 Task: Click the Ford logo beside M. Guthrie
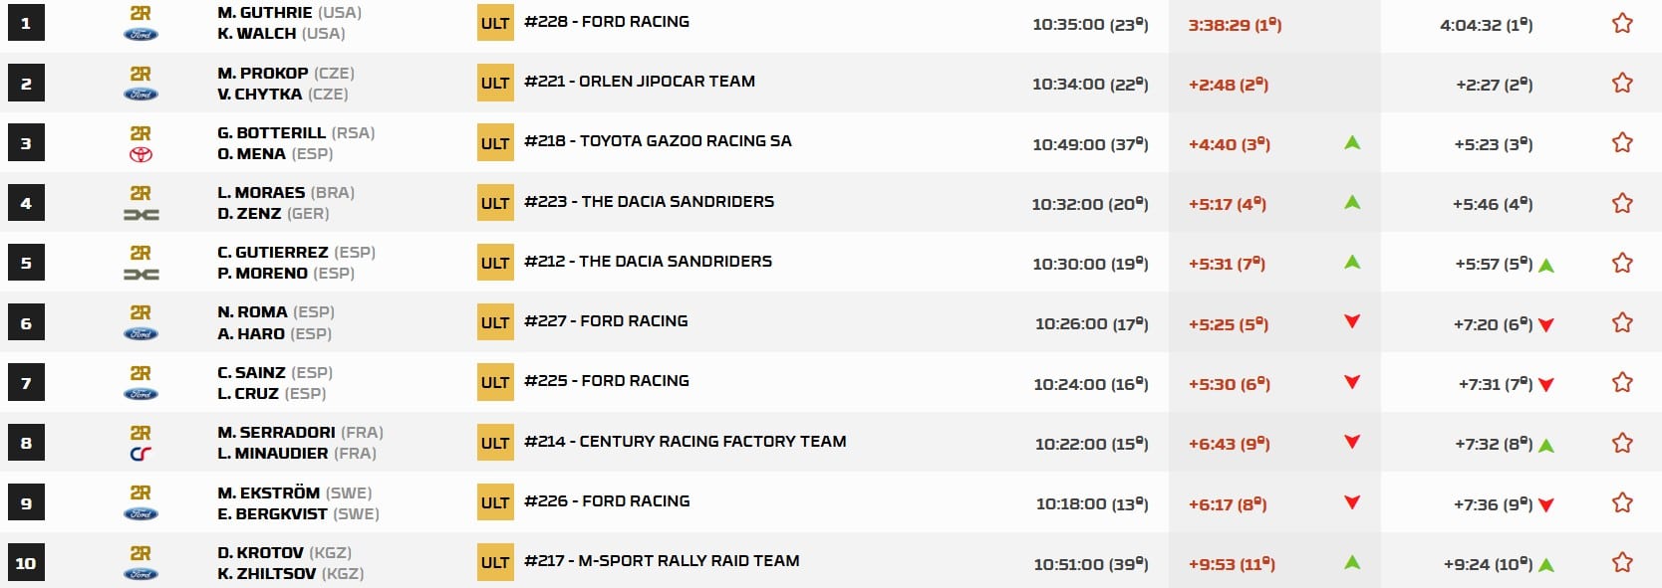140,35
